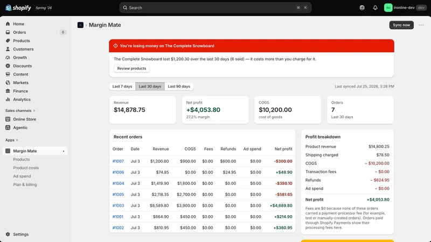Select the Last 7 days range
The width and height of the screenshot is (431, 242).
pyautogui.click(x=122, y=86)
